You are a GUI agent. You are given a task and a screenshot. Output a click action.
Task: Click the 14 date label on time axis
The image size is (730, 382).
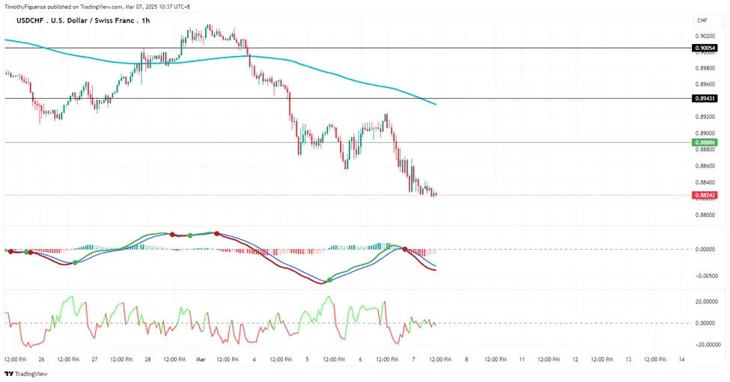tap(681, 360)
